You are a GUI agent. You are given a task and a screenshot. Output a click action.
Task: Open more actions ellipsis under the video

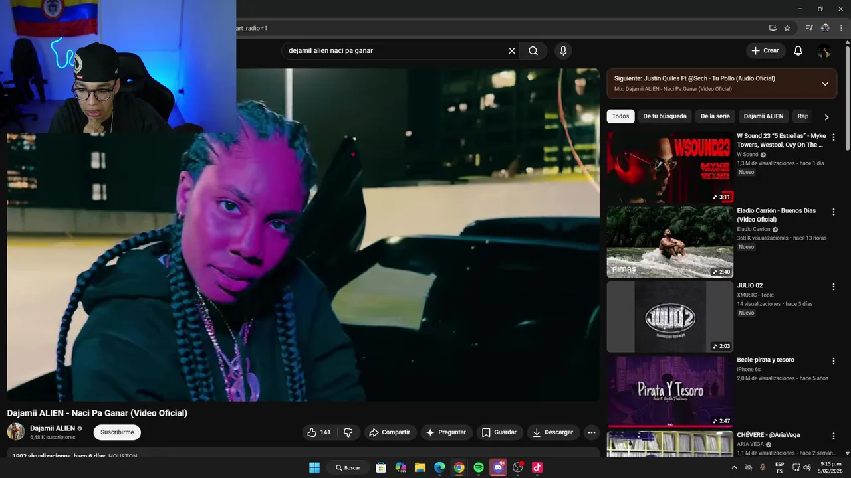(592, 432)
